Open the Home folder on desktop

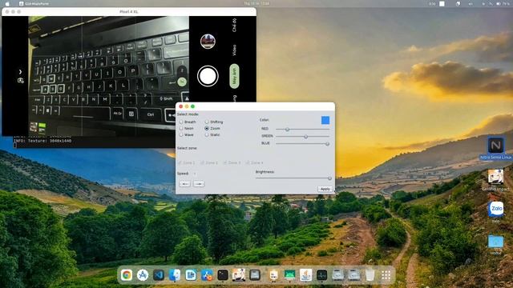[495, 244]
